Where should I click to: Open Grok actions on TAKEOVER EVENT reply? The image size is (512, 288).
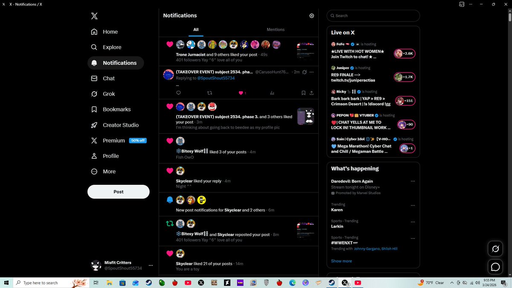(x=304, y=72)
